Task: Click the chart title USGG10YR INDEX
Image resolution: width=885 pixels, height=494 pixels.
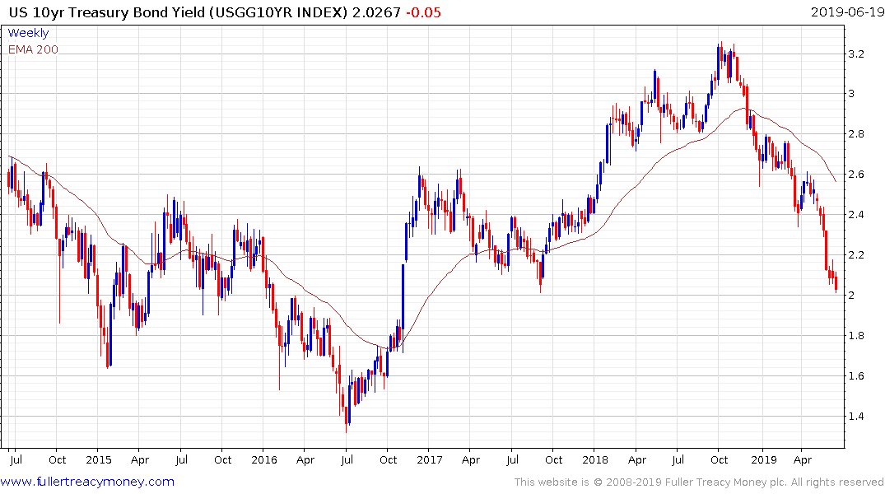Action: click(x=278, y=12)
